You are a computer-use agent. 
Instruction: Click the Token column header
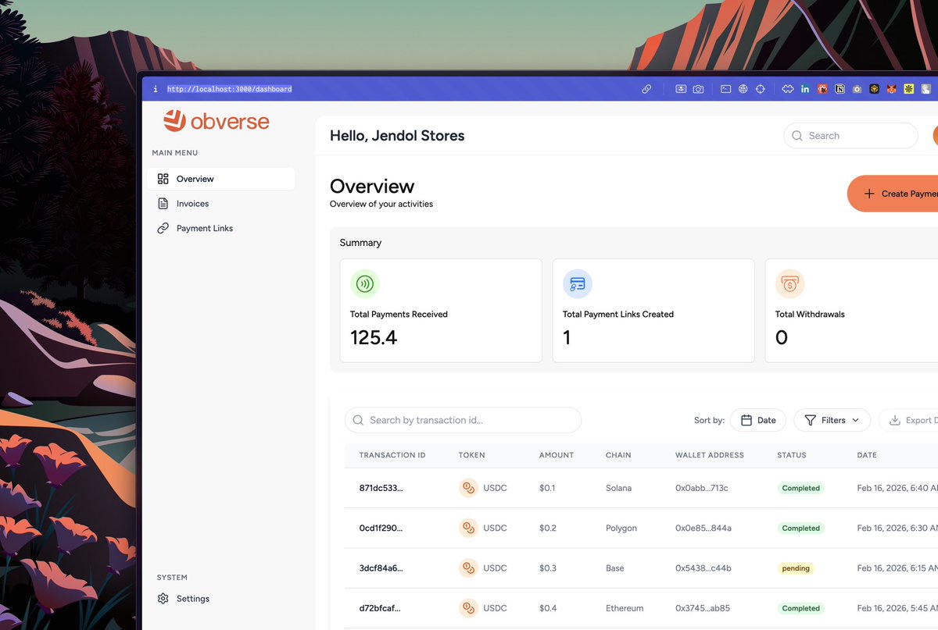(472, 455)
